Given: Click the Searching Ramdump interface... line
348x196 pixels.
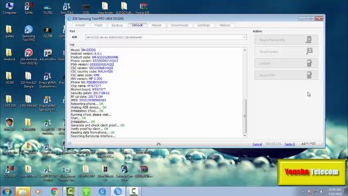Looking at the screenshot, I should coord(93,136).
